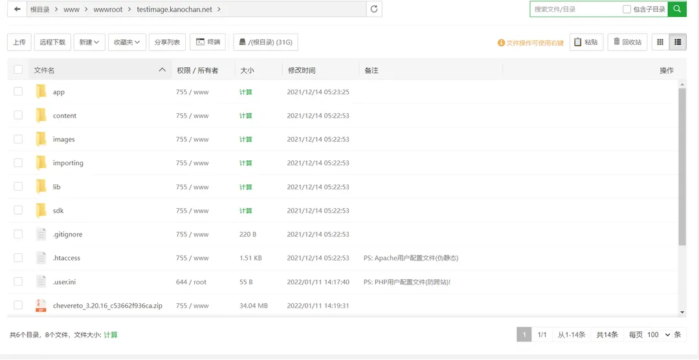Image resolution: width=699 pixels, height=360 pixels.
Task: Check the box for sdk folder
Action: [x=18, y=210]
